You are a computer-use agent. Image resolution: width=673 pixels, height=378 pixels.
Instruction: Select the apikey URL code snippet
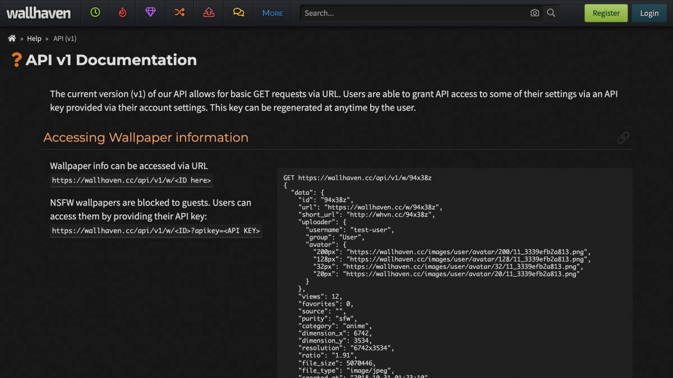coord(156,231)
